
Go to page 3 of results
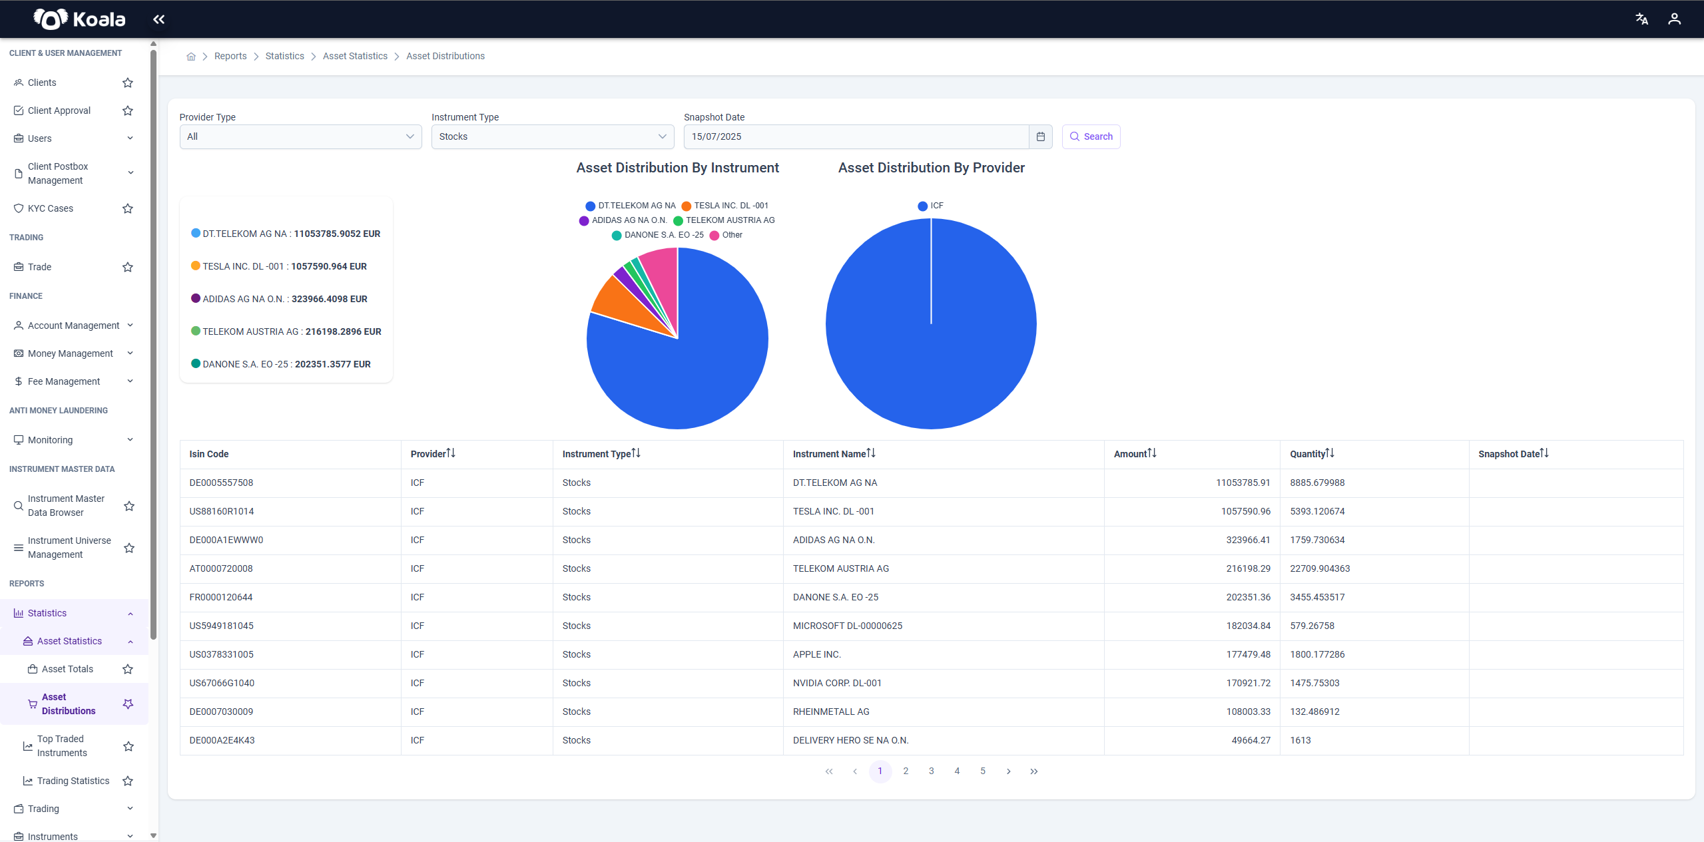point(931,771)
